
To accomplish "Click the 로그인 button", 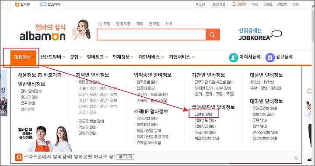I will [x=200, y=5].
